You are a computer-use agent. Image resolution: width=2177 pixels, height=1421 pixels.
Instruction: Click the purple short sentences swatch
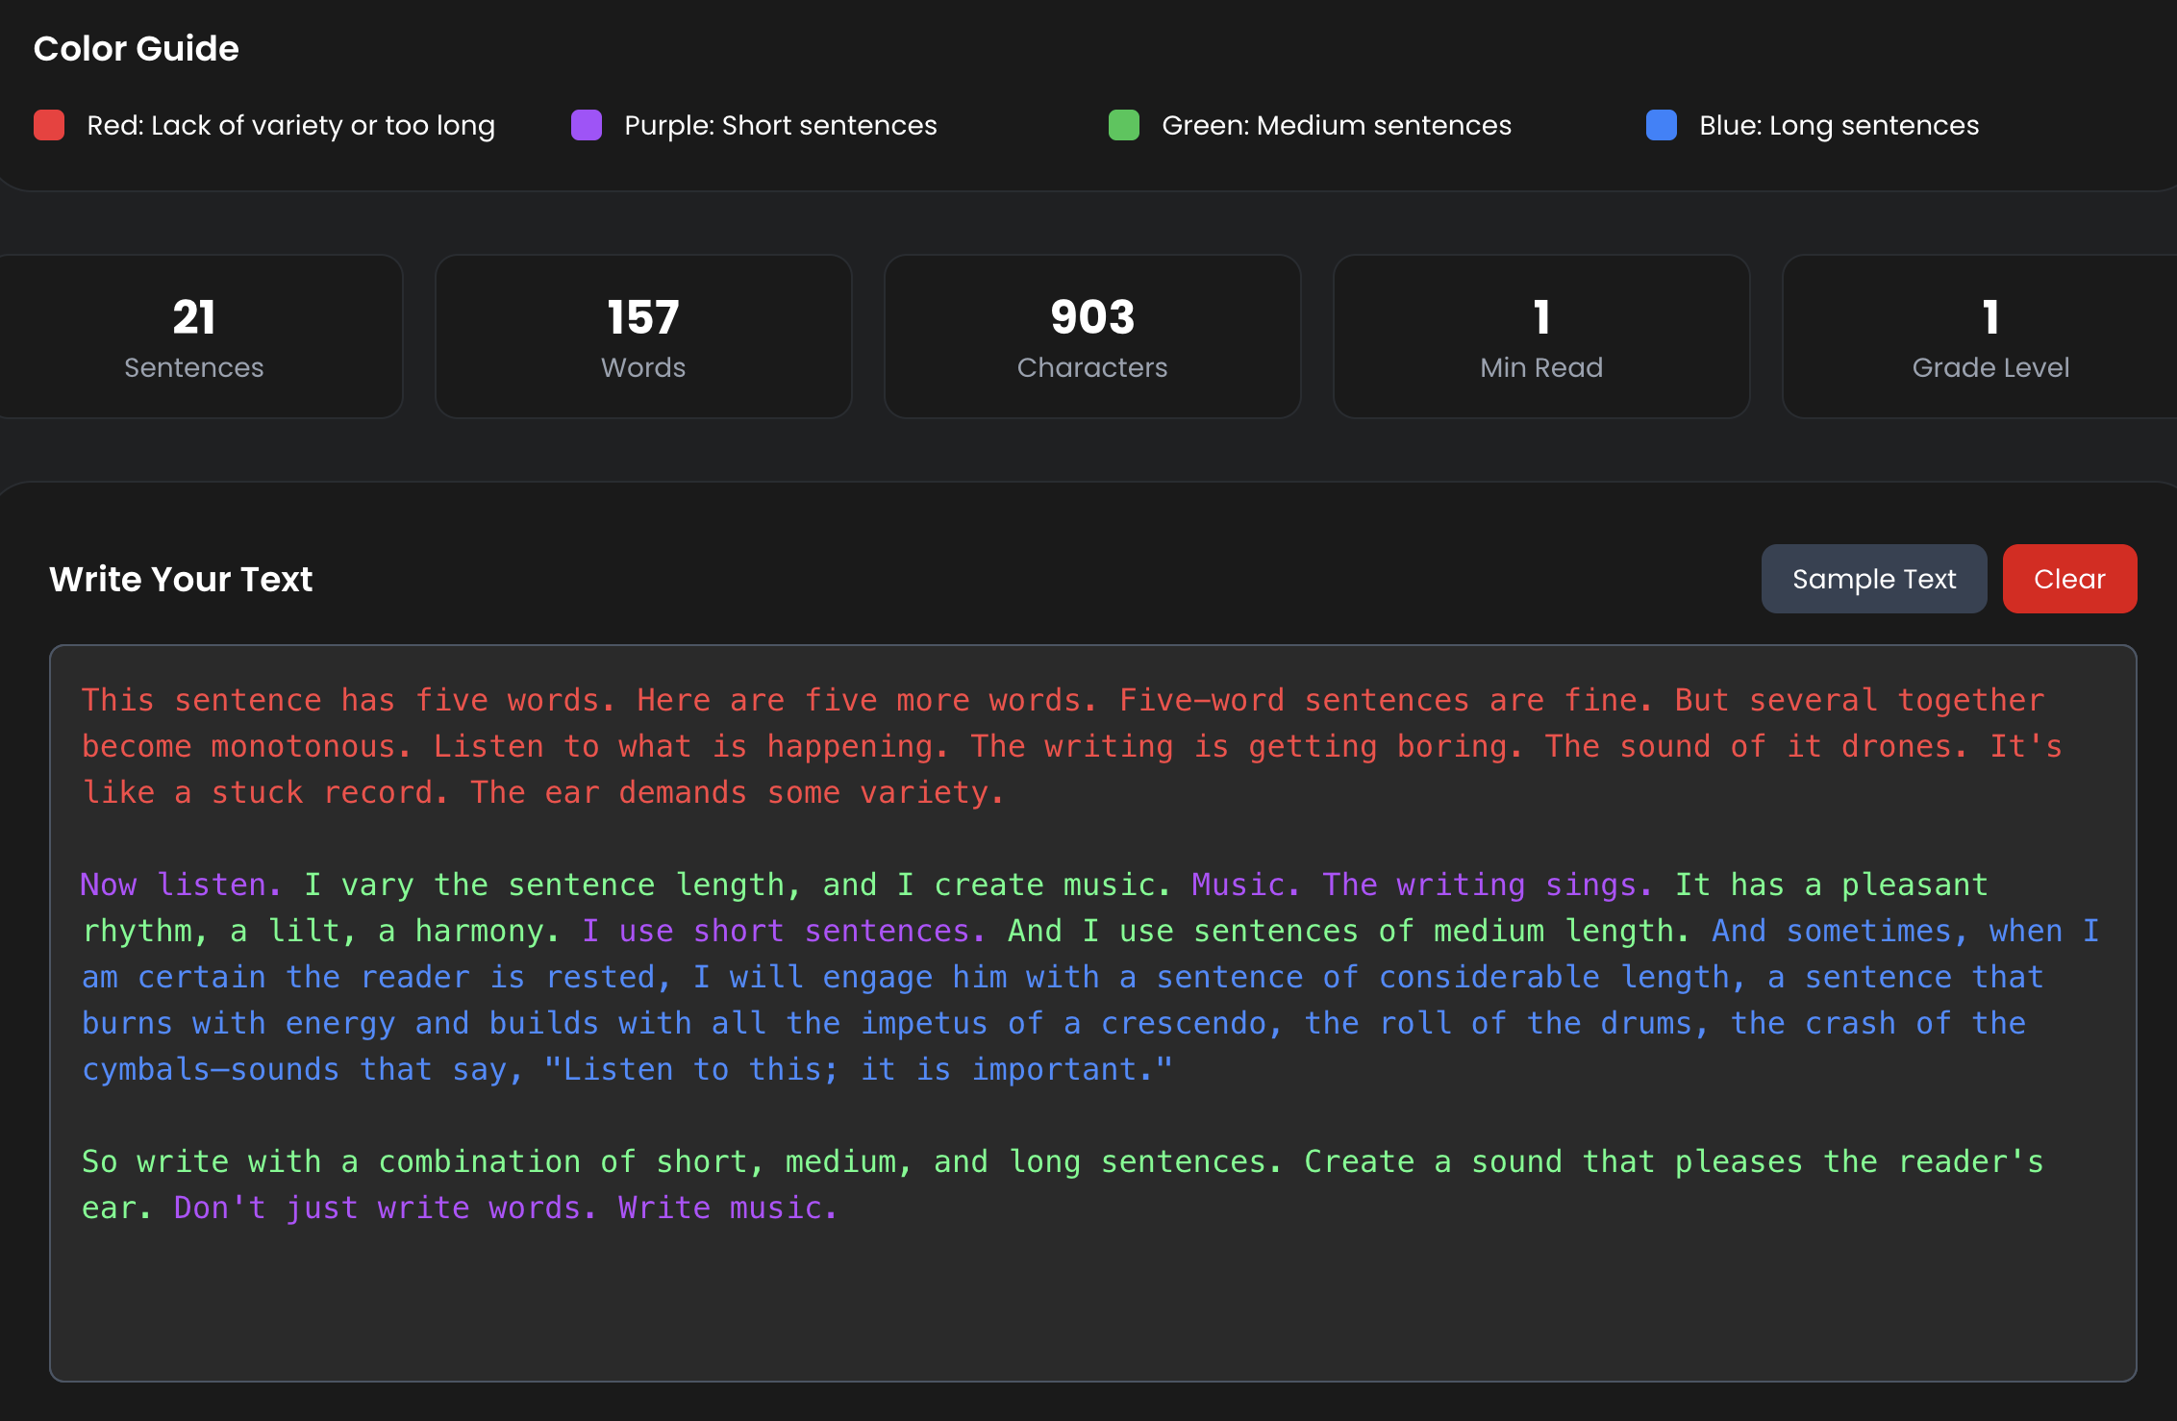(587, 125)
